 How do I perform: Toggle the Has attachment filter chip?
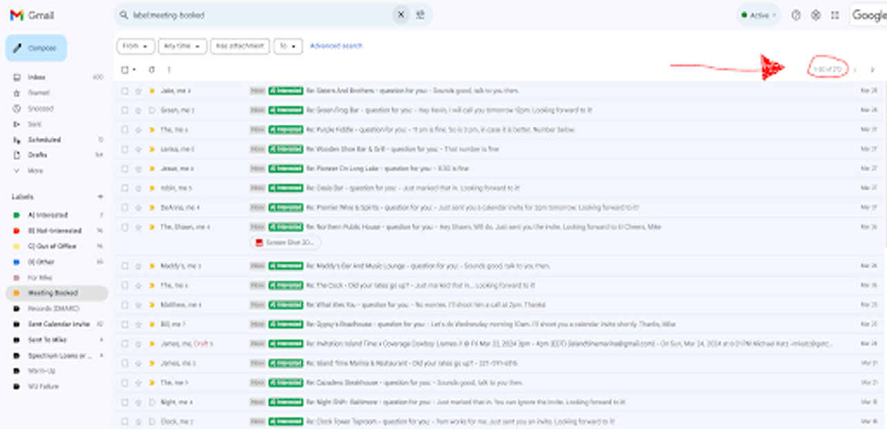[239, 46]
